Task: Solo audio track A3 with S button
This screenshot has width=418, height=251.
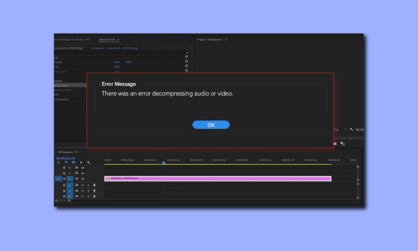Action: [89, 196]
